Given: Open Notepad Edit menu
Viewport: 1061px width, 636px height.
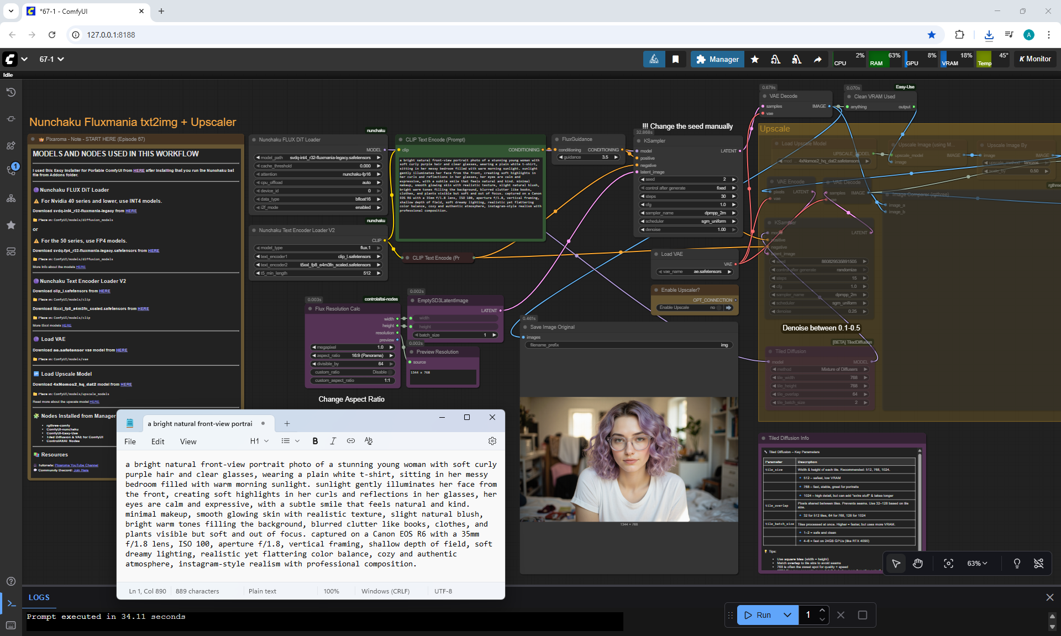Looking at the screenshot, I should [157, 441].
